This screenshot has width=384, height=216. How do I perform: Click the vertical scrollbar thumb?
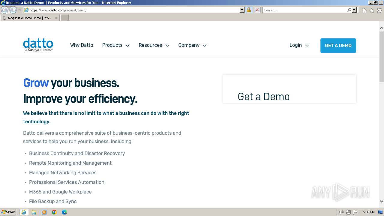point(381,56)
